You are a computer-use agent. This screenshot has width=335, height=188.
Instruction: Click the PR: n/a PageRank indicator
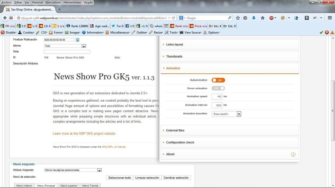pos(8,26)
